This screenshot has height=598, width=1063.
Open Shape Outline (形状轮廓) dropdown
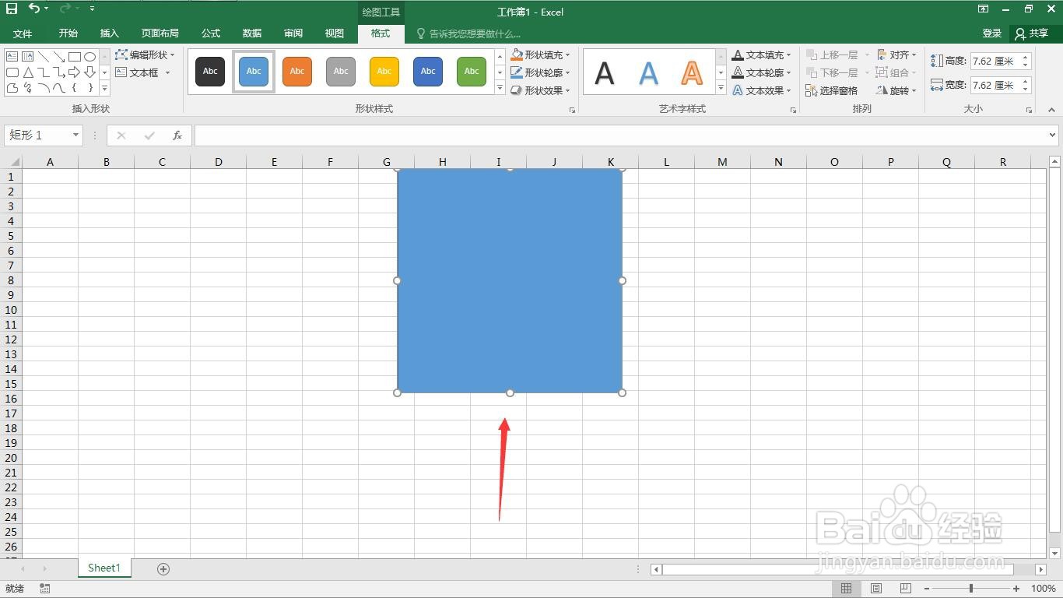pos(541,72)
